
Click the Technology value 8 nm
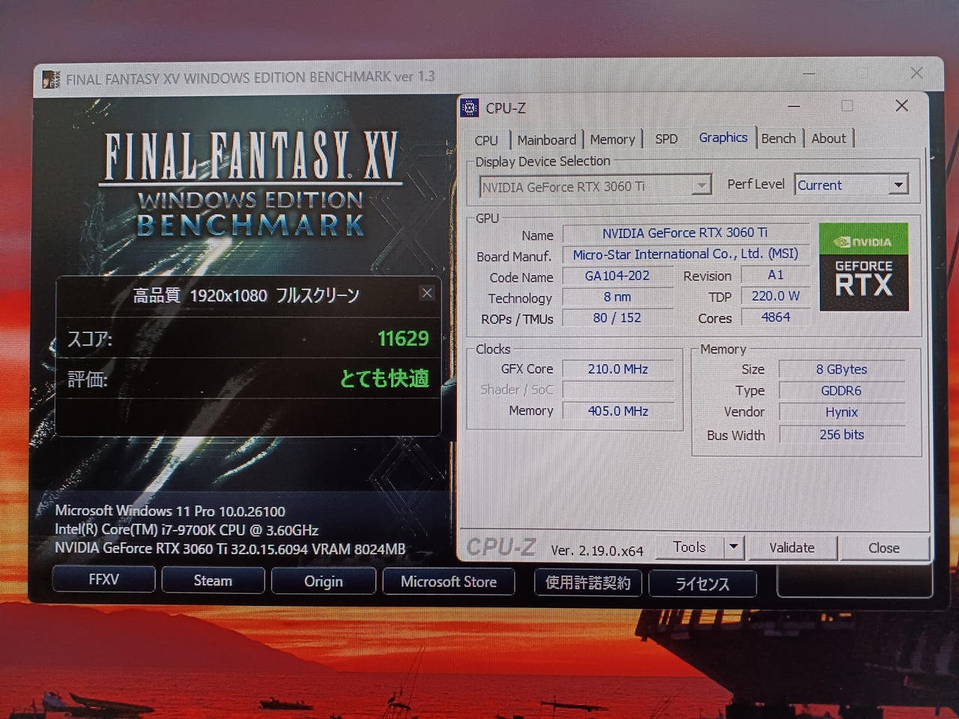coord(617,297)
